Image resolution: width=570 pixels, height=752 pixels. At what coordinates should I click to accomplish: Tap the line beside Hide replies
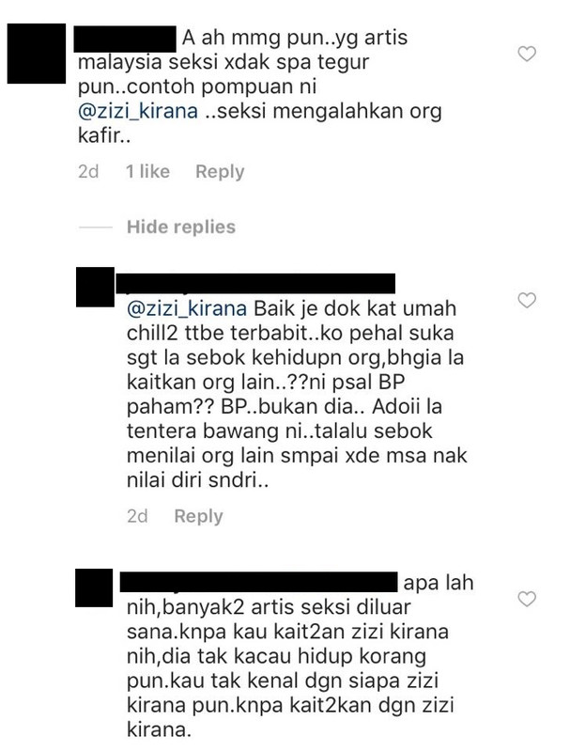(x=96, y=227)
